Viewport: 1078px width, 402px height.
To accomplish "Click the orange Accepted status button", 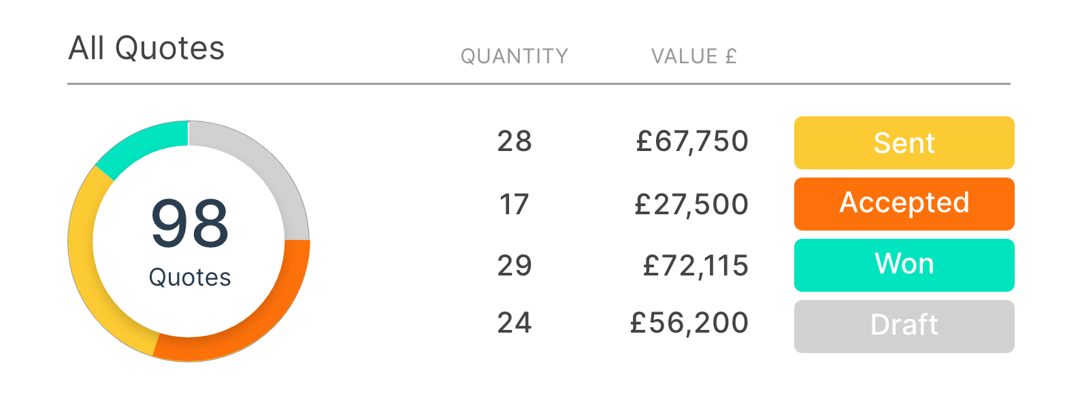I will (904, 204).
